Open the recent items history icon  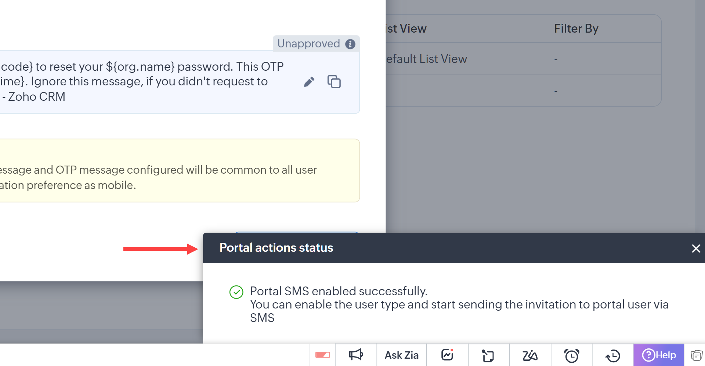pyautogui.click(x=612, y=355)
